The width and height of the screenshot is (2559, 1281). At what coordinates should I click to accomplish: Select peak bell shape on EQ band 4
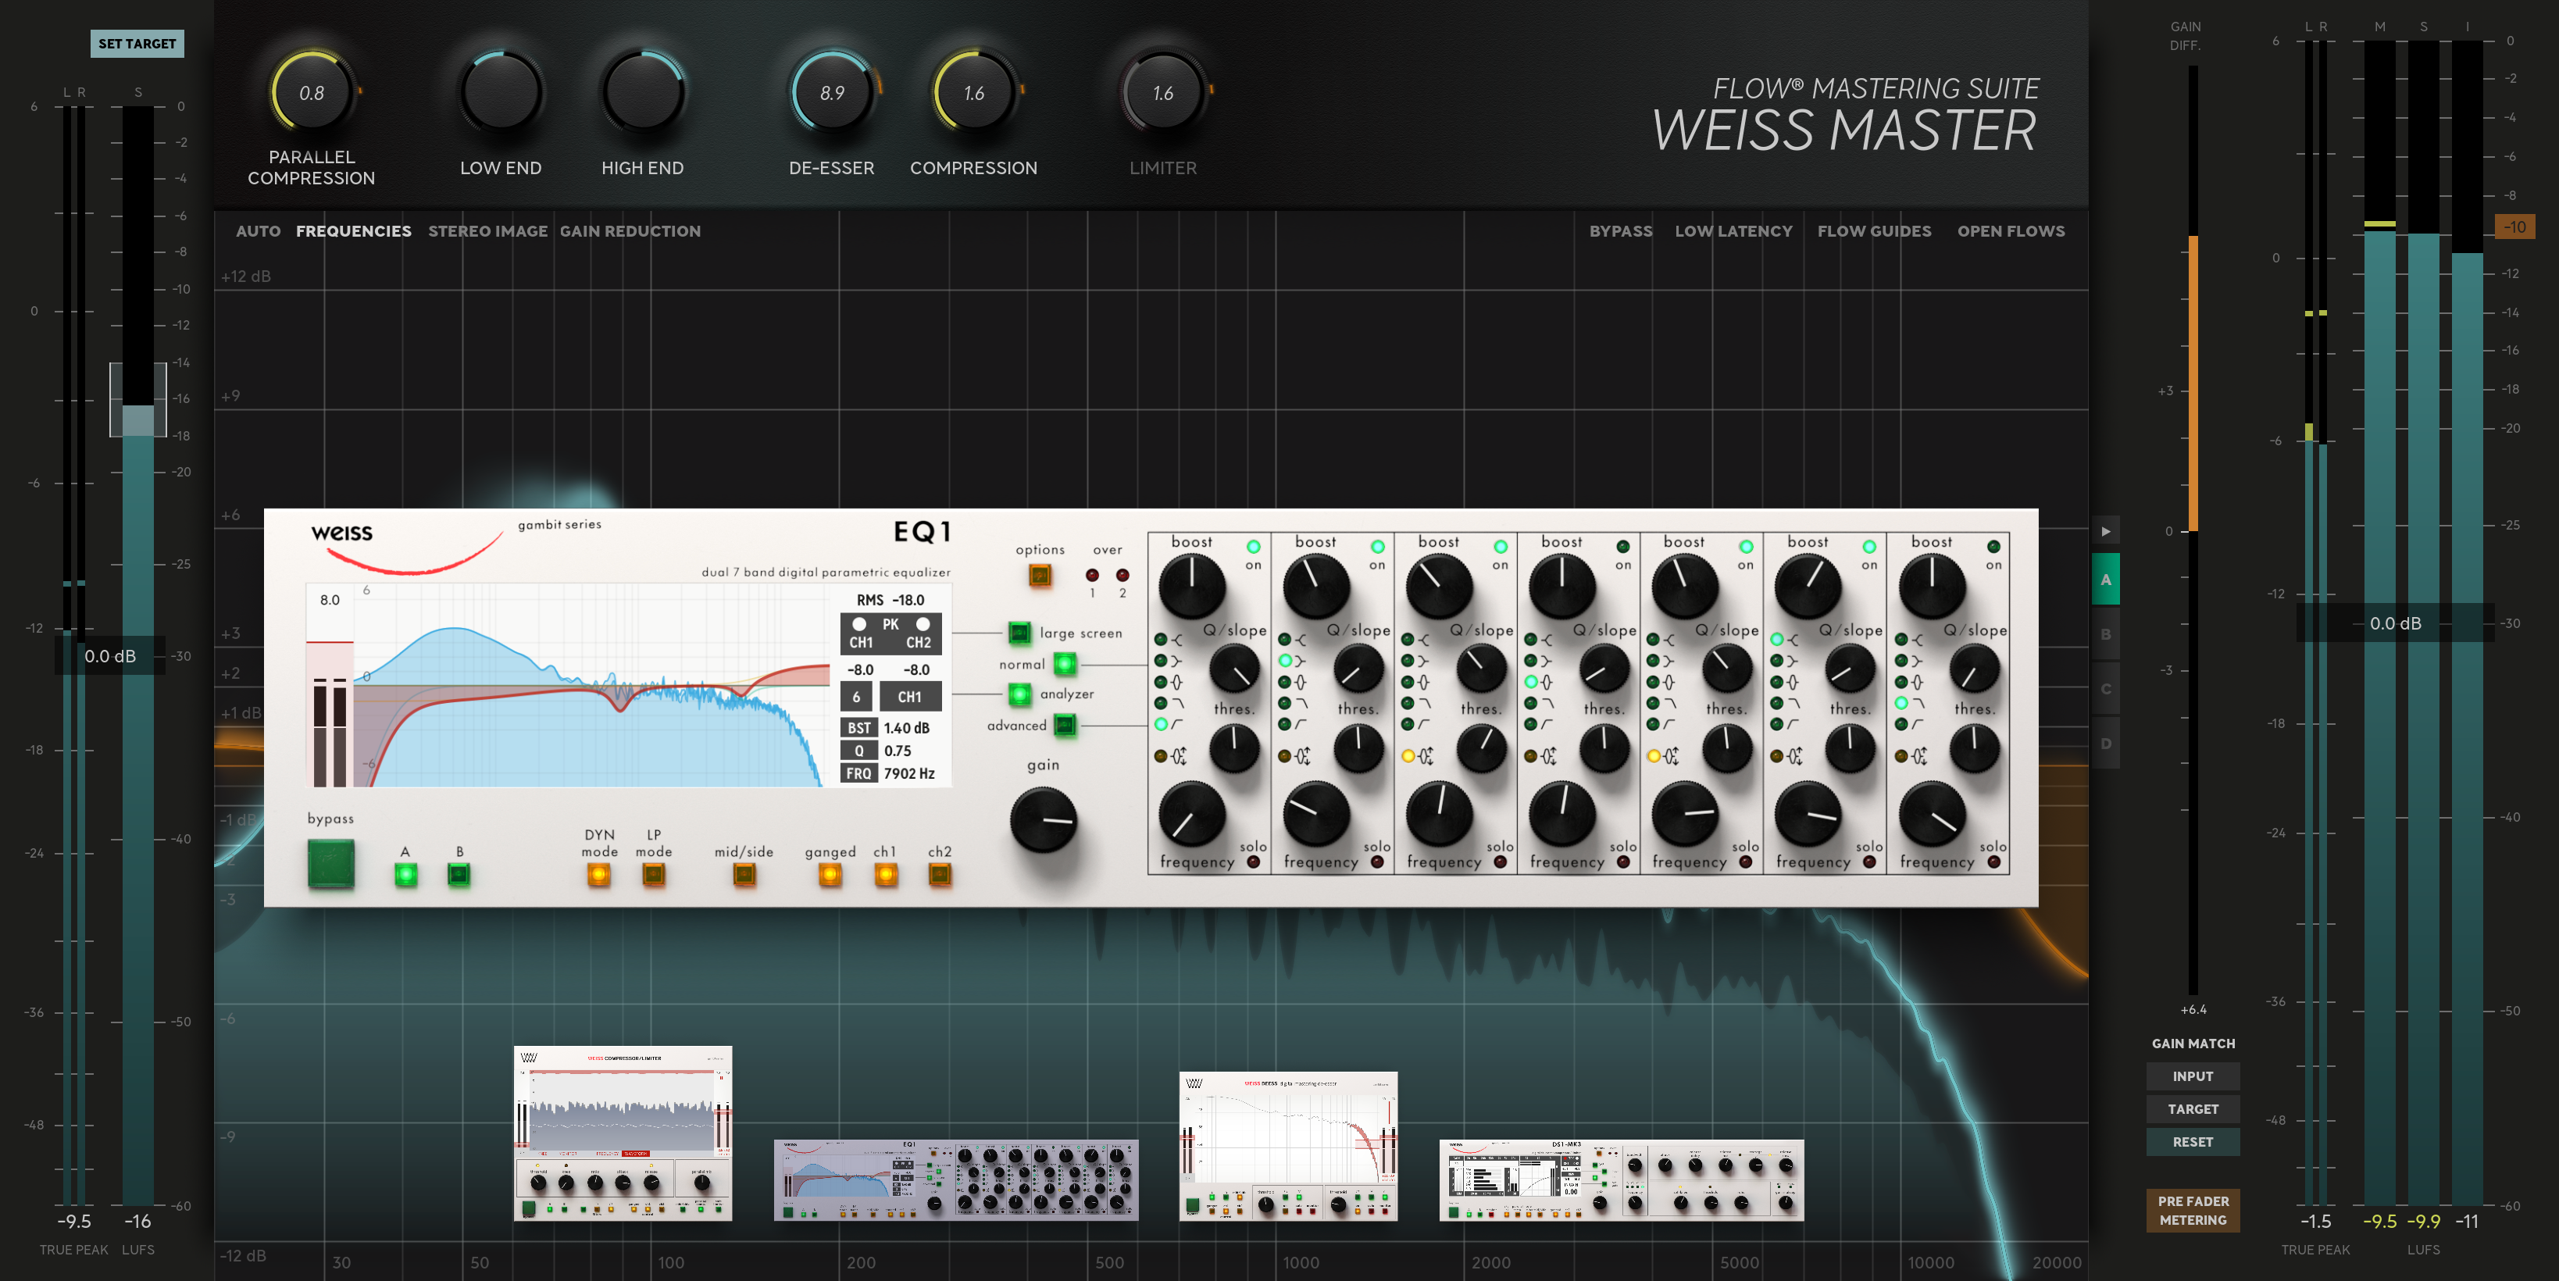pos(1531,682)
